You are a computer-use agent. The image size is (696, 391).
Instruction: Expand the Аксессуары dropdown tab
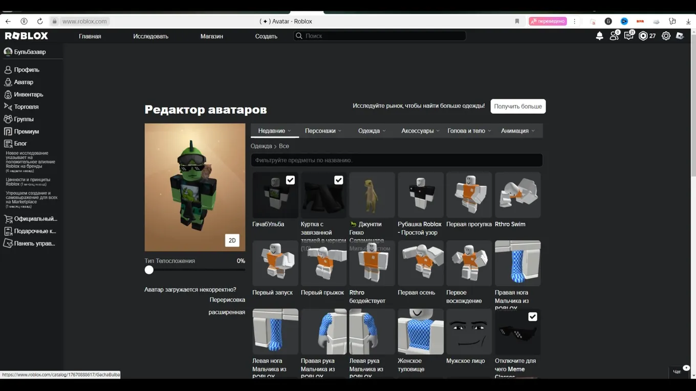420,131
